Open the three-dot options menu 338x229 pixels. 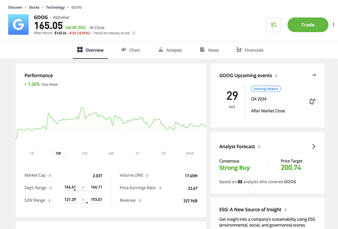point(334,25)
